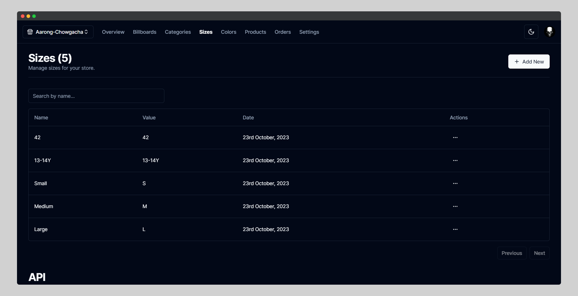Screen dimensions: 578x296
Task: Focus the Search by name field
Action: [96, 96]
